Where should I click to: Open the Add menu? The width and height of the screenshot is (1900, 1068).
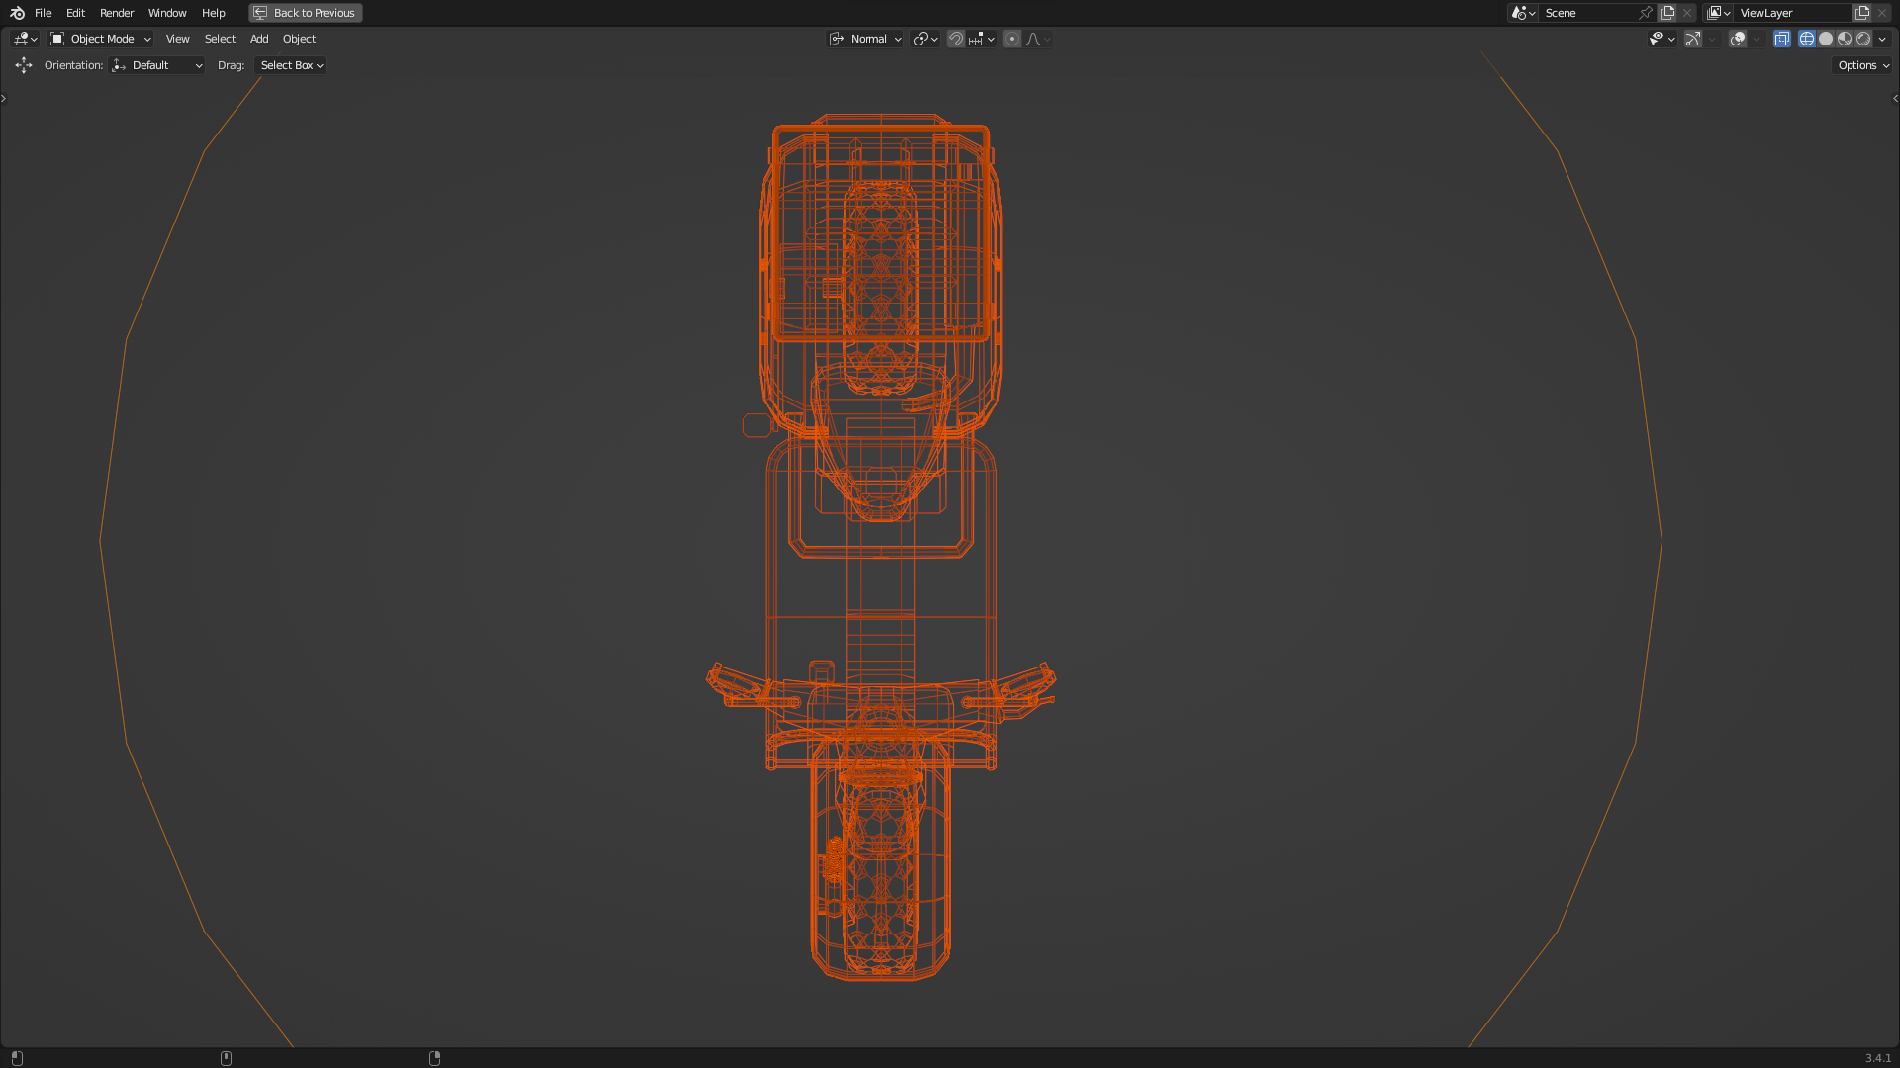click(x=259, y=39)
